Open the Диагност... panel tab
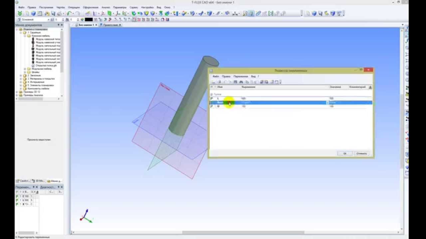Image resolution: width=426 pixels, height=239 pixels. click(x=48, y=187)
